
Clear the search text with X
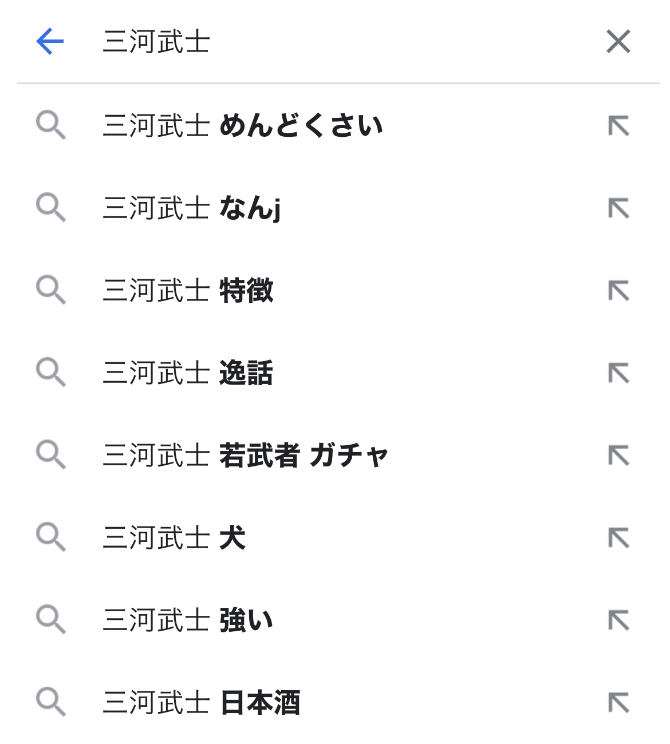tap(618, 42)
